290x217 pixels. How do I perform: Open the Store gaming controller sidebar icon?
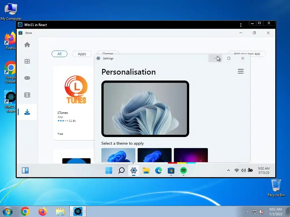(27, 78)
